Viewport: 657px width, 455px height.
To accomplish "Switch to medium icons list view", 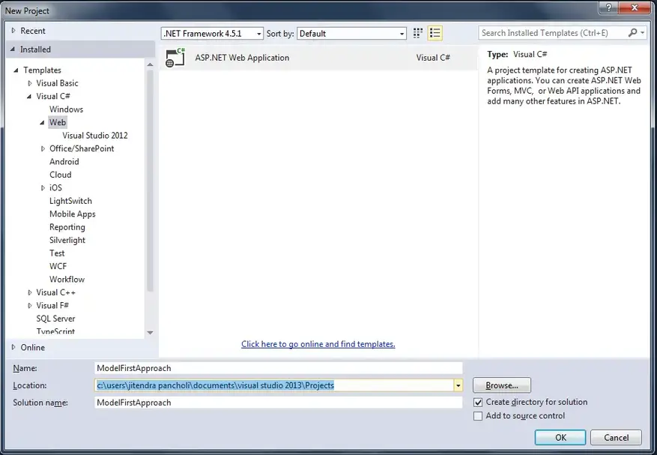I will tap(435, 33).
